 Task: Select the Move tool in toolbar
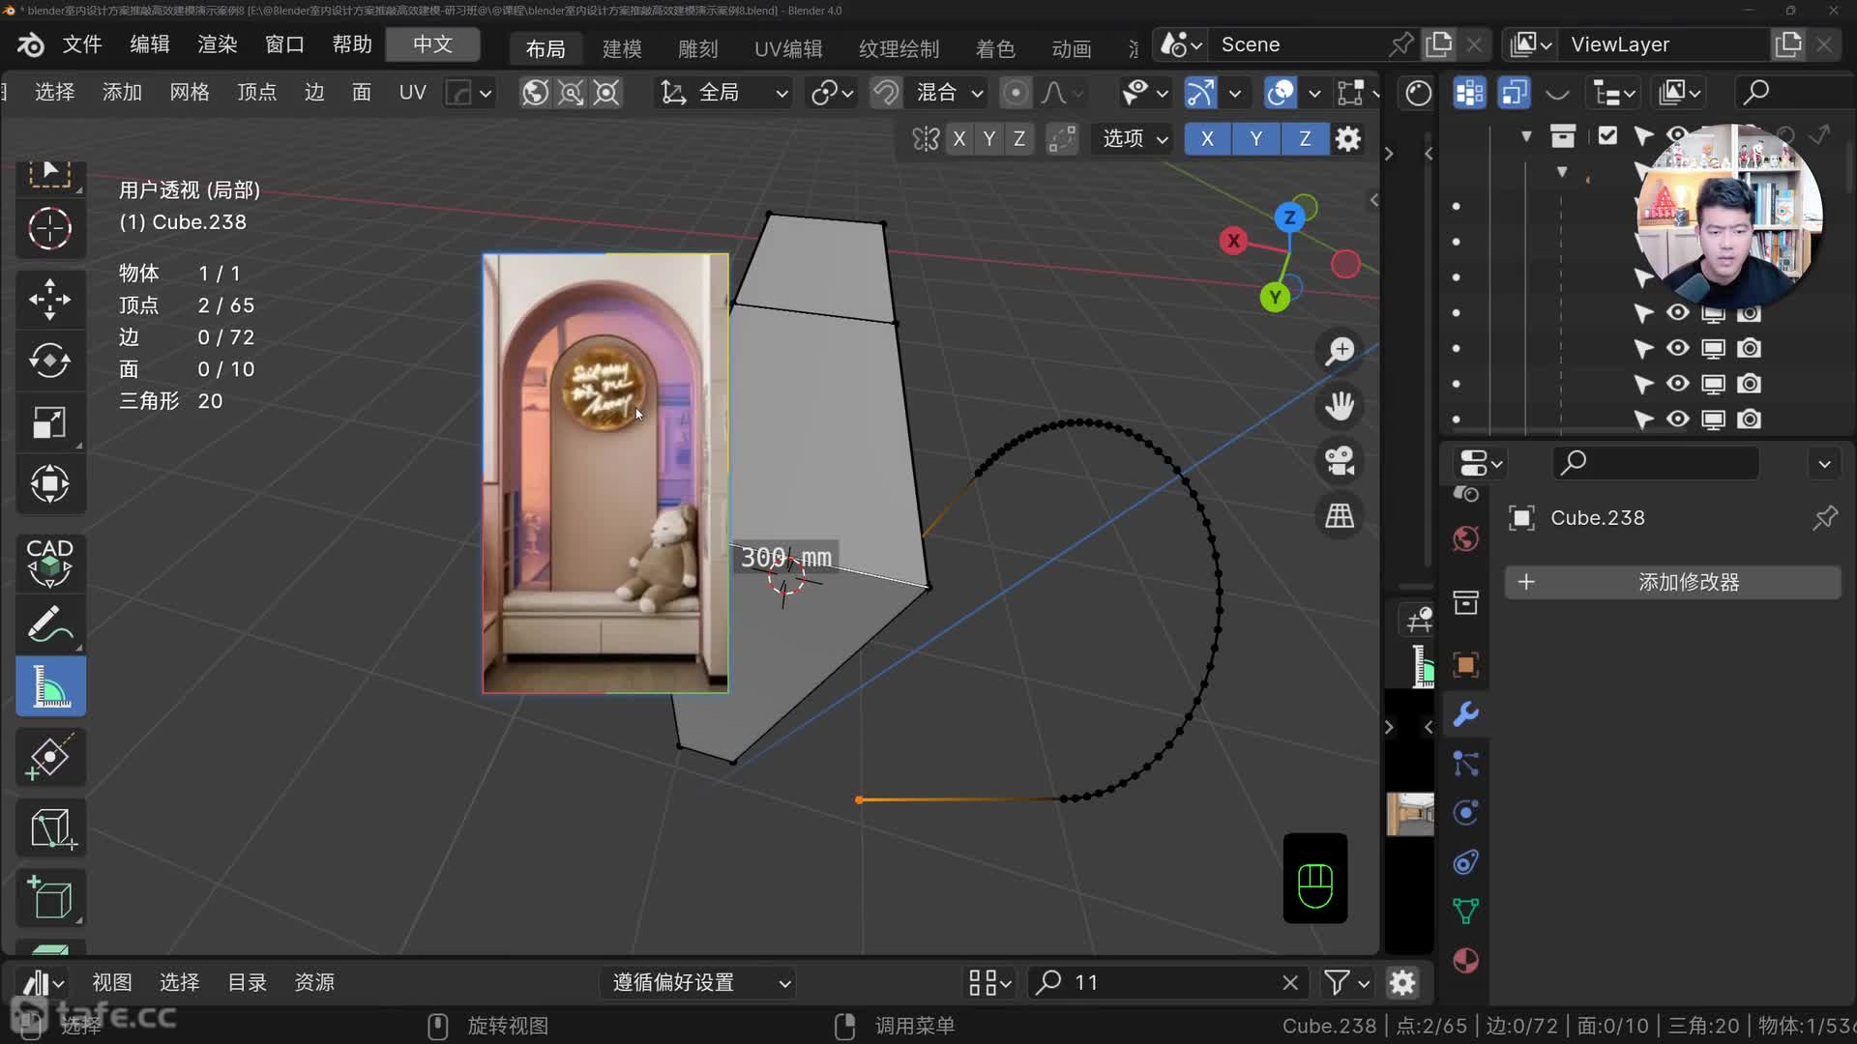(49, 299)
